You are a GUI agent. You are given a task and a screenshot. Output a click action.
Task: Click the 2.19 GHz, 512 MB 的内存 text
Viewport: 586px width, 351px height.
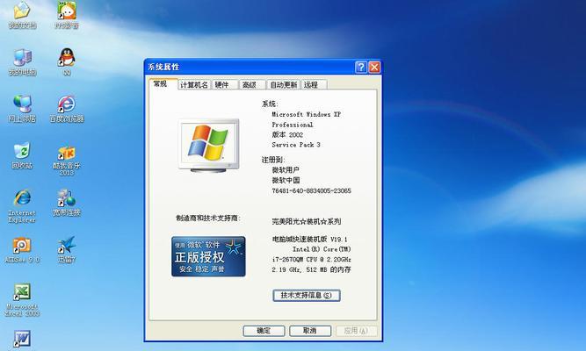311,269
